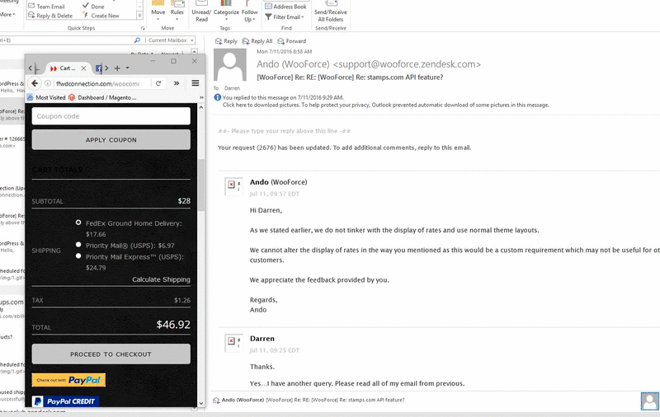The width and height of the screenshot is (660, 417).
Task: Select the Cart browser tab
Action: [68, 68]
